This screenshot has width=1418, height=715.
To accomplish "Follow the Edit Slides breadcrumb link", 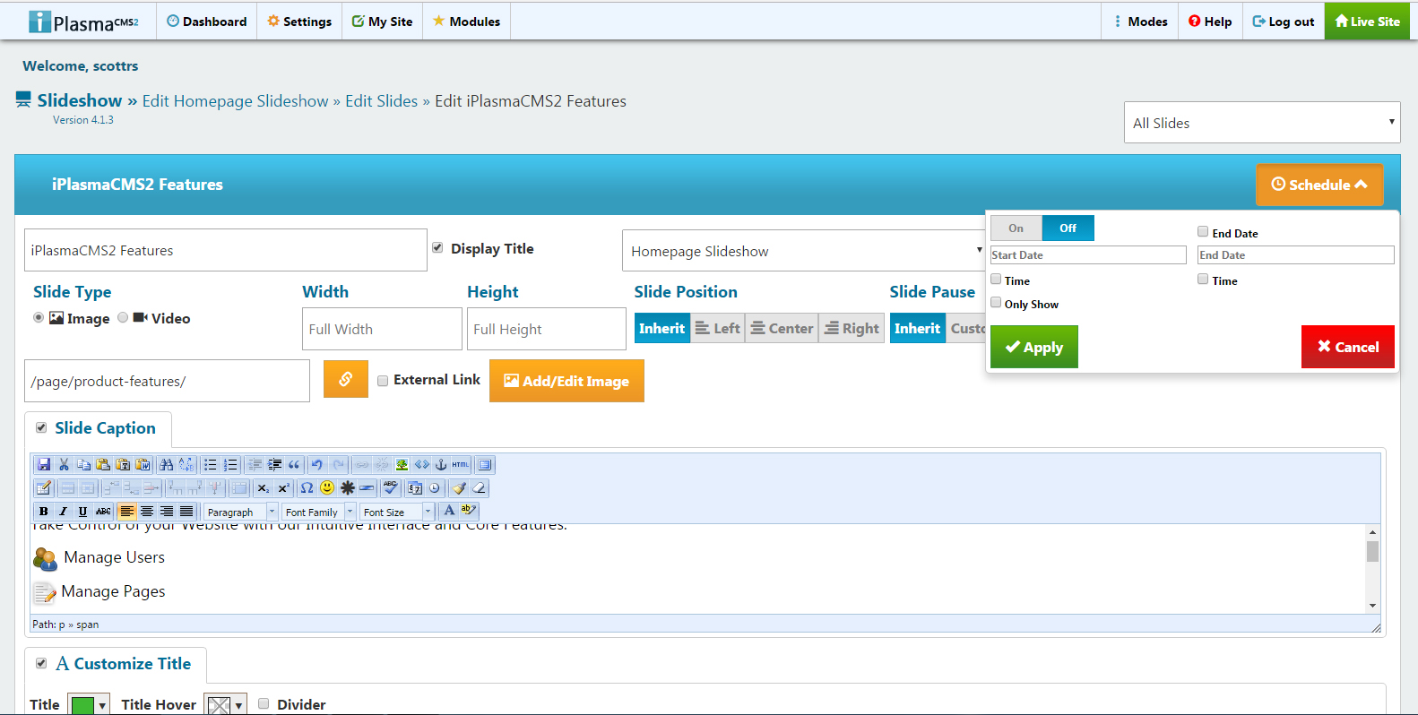I will click(382, 101).
